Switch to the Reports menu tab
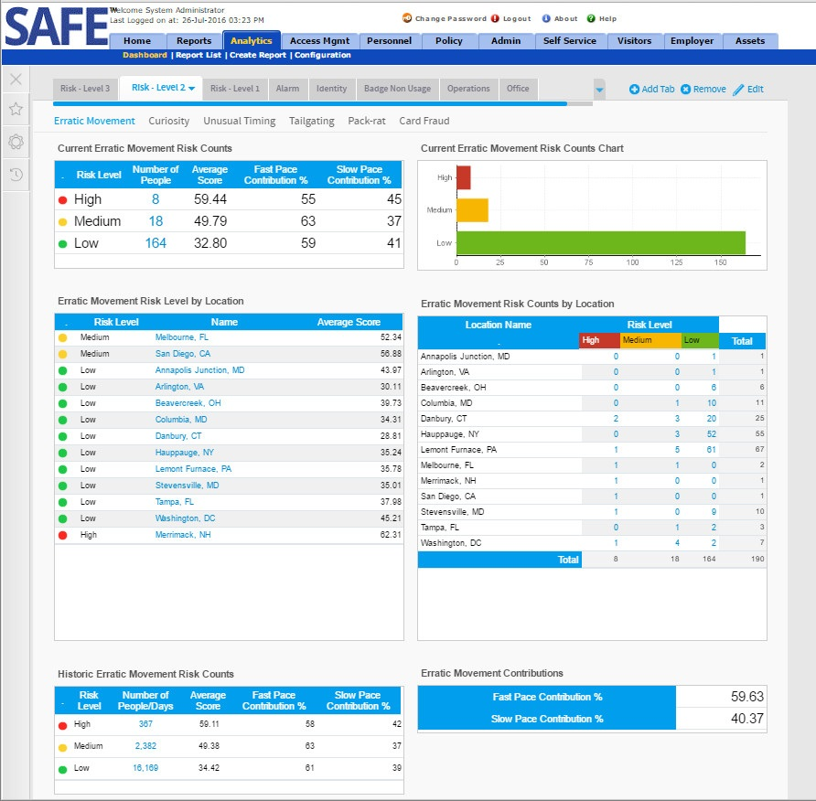The height and width of the screenshot is (801, 816). point(193,40)
